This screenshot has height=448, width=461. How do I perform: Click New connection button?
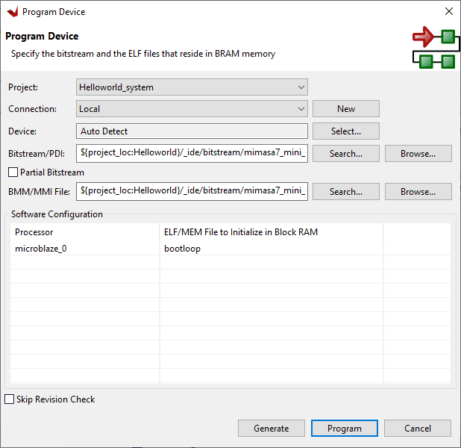[345, 109]
